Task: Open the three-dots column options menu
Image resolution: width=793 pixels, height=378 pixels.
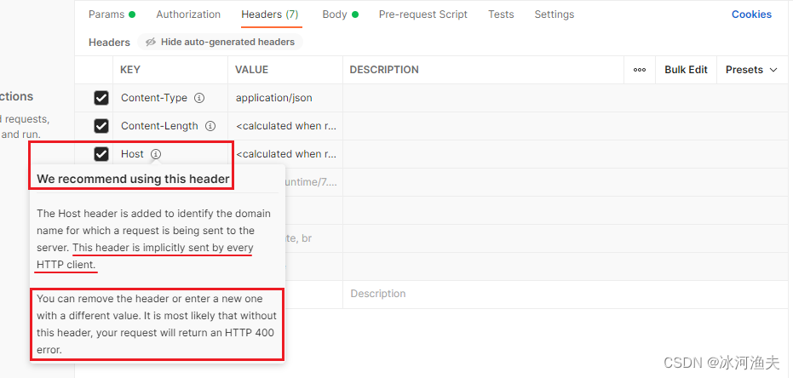Action: [x=640, y=70]
